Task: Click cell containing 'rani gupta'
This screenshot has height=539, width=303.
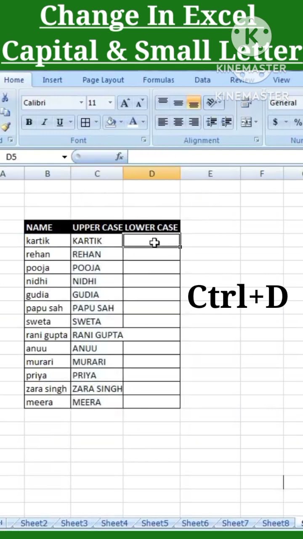Action: point(47,335)
